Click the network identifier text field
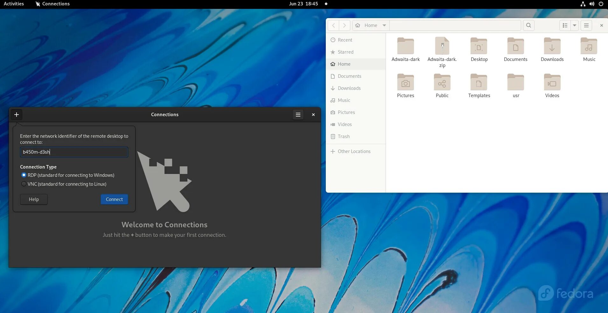 pyautogui.click(x=74, y=152)
